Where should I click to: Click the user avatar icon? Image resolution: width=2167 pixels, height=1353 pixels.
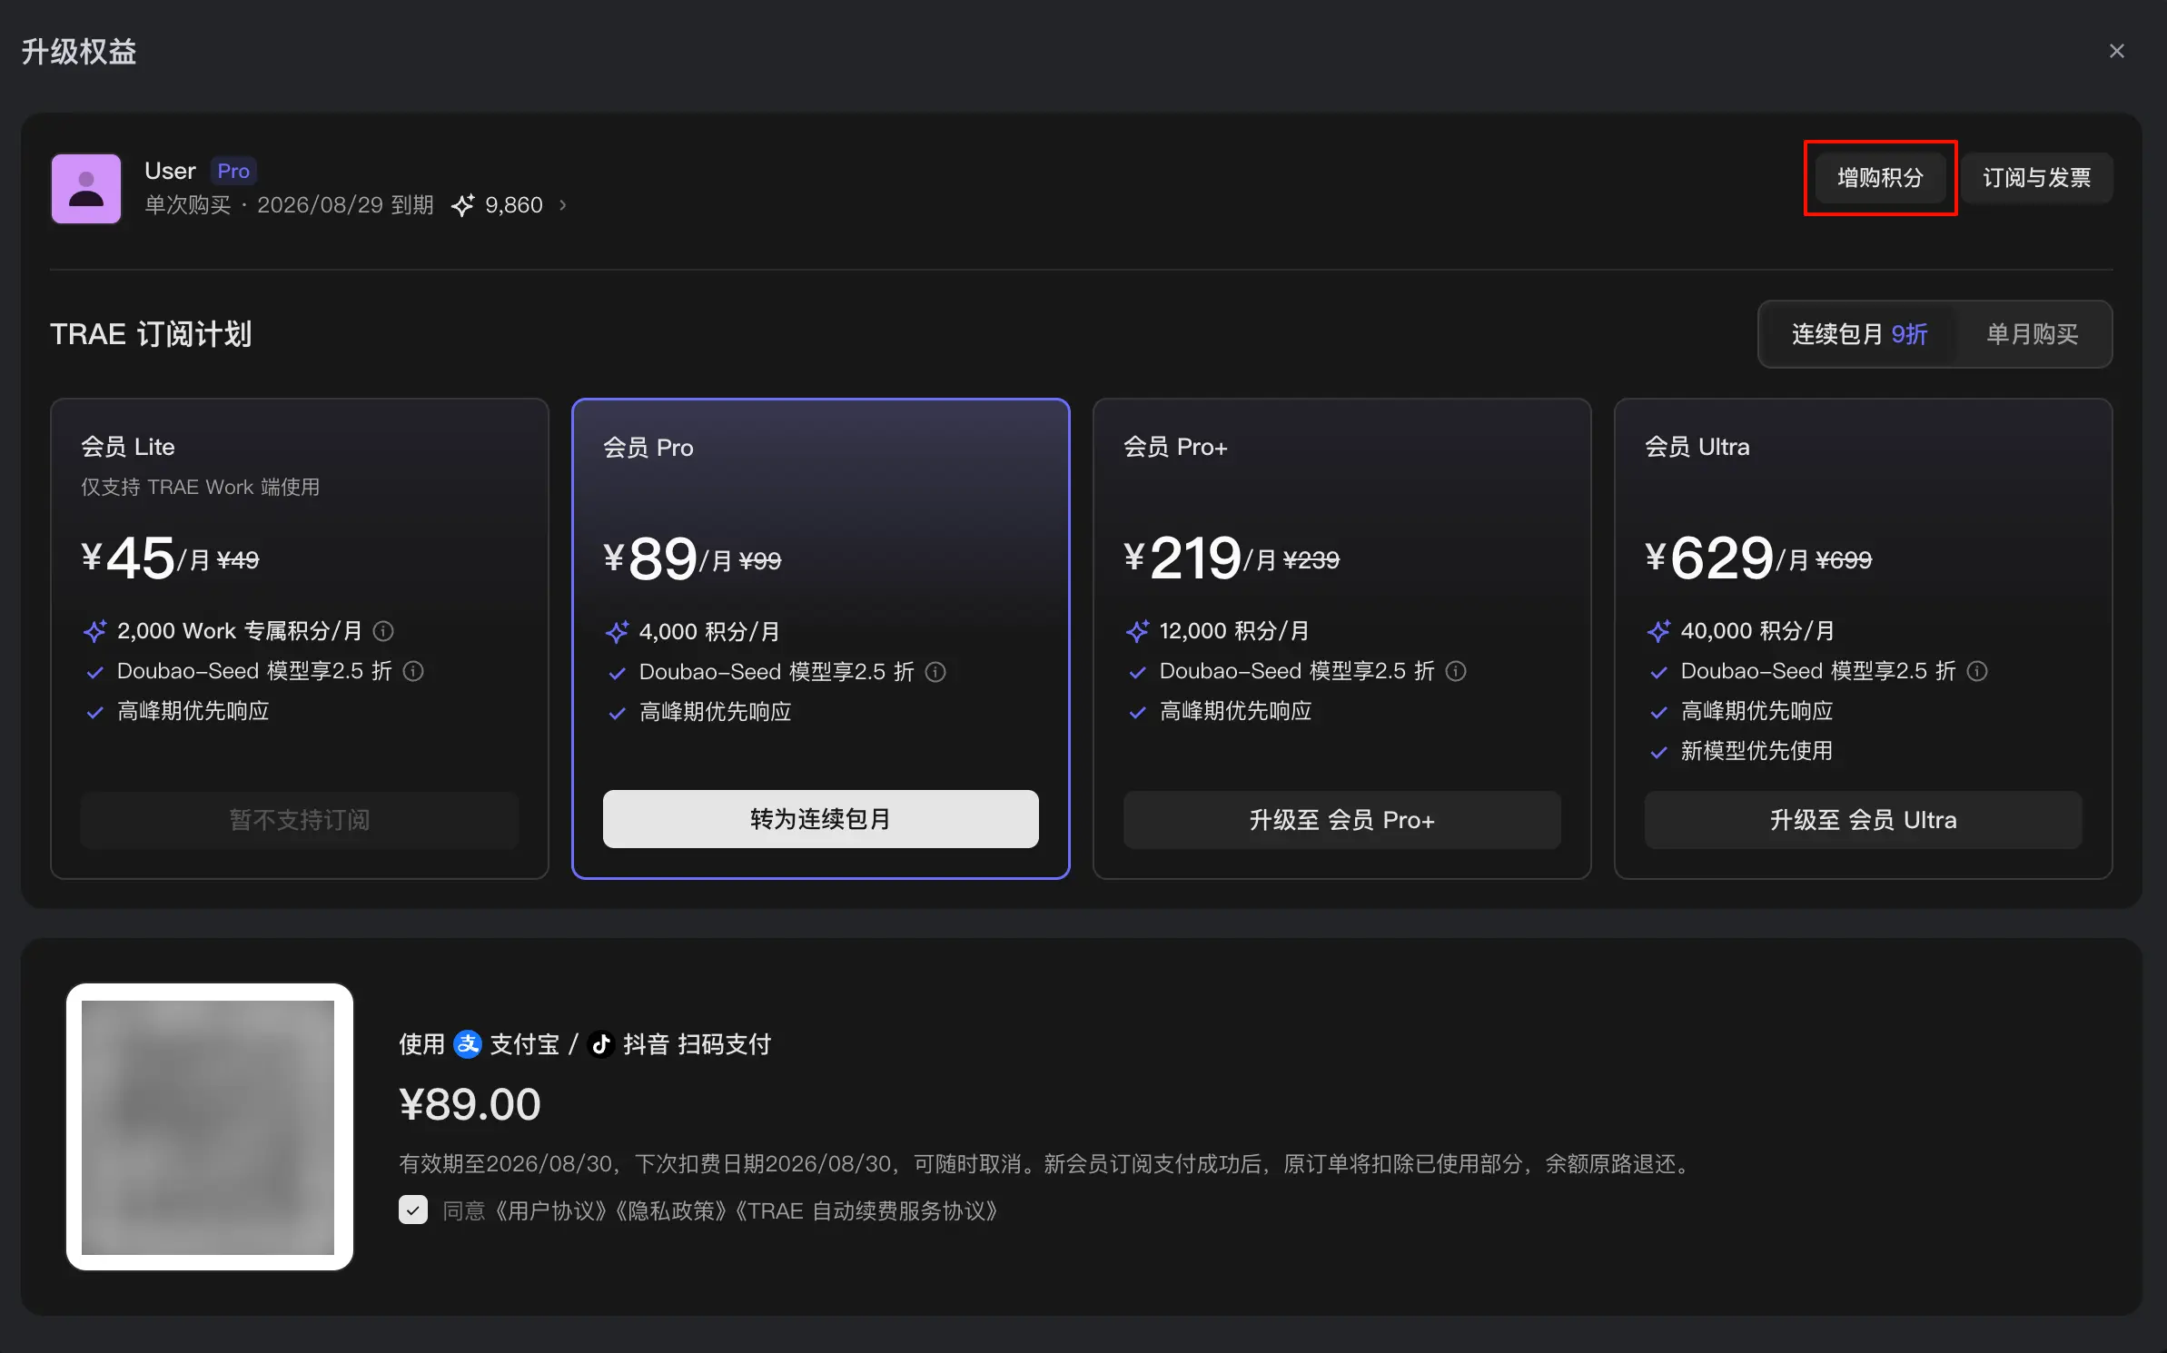(86, 189)
